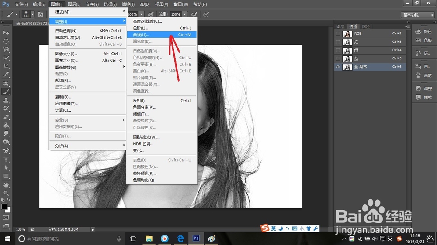
Task: Open the 基本功能 workspace dropdown
Action: pyautogui.click(x=418, y=15)
